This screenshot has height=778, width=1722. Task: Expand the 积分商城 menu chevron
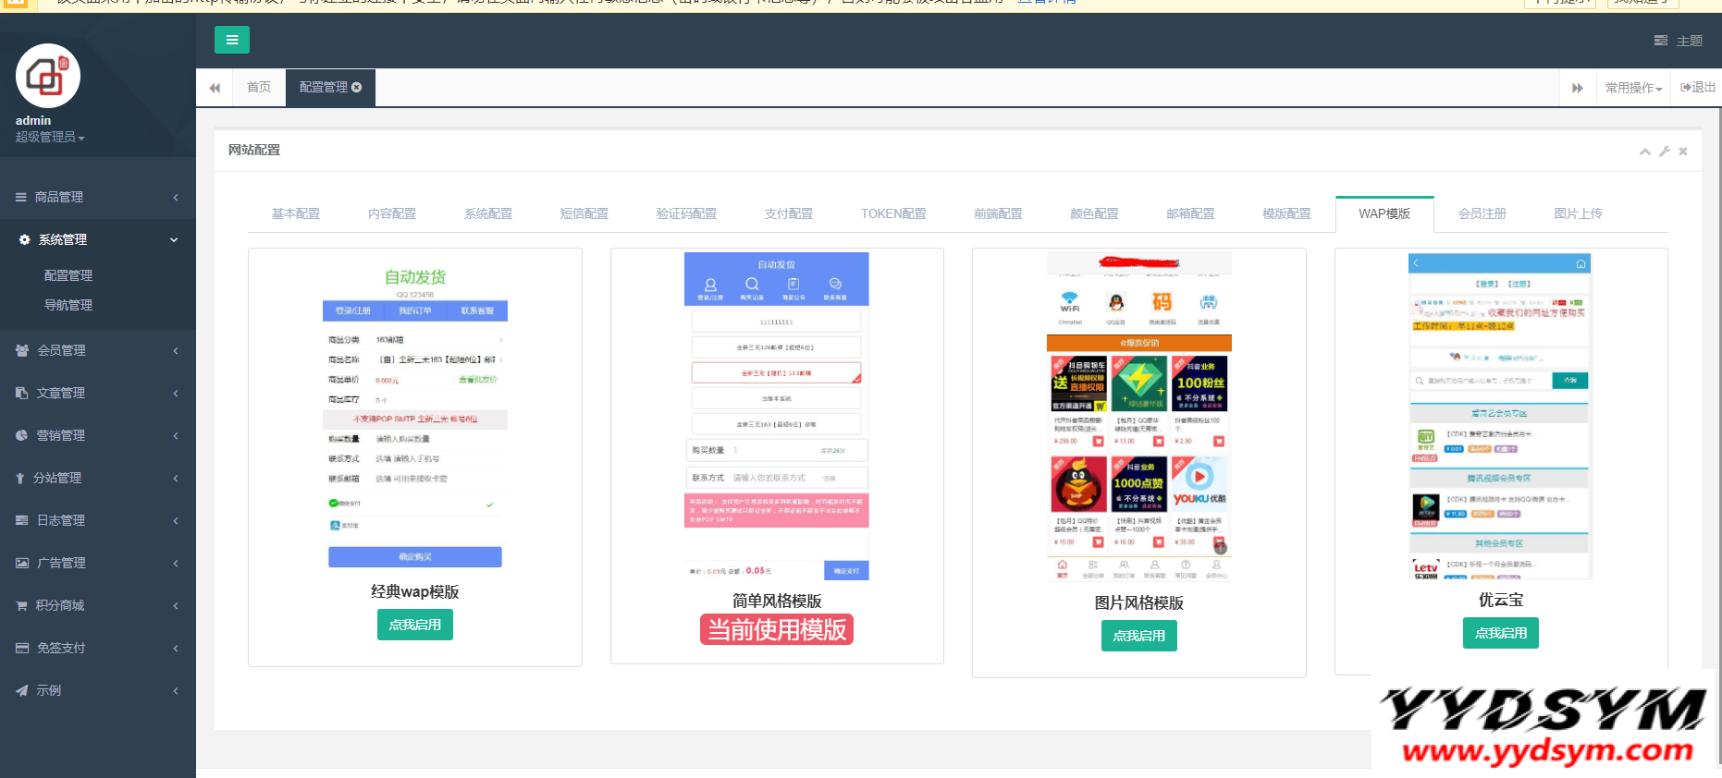tap(176, 605)
